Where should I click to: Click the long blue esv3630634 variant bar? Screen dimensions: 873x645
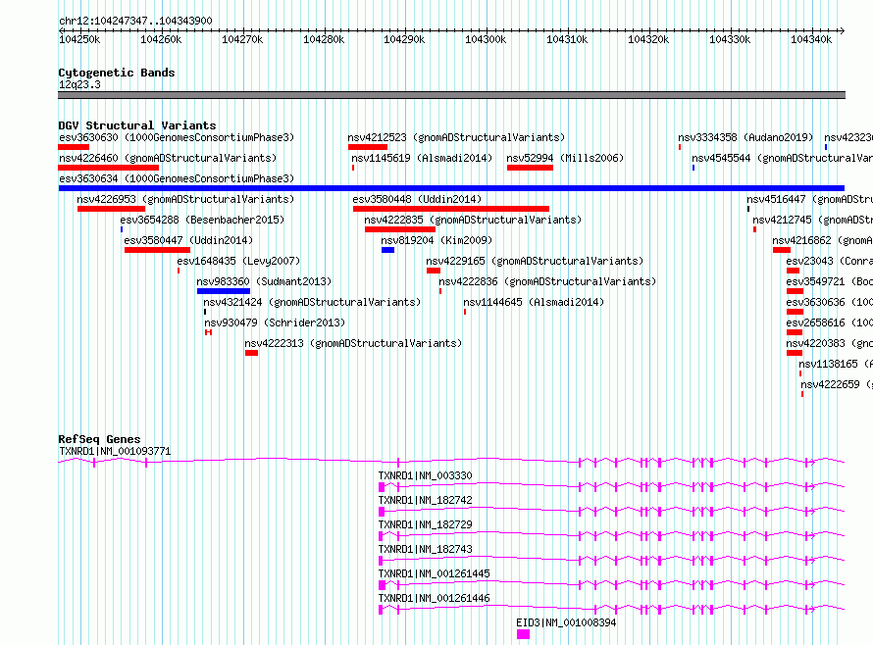451,188
